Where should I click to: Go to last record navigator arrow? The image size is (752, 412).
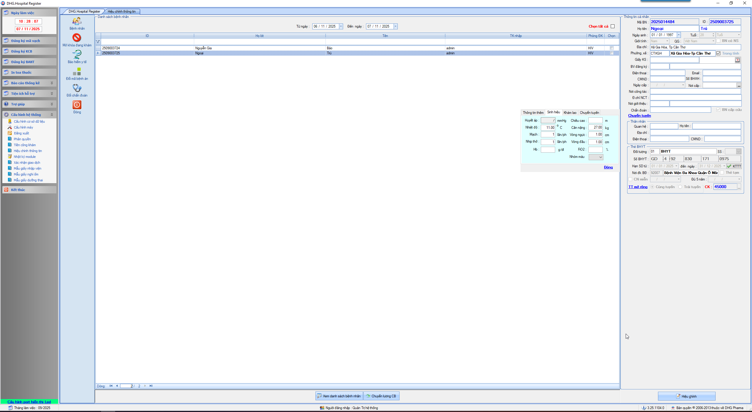[x=151, y=386]
